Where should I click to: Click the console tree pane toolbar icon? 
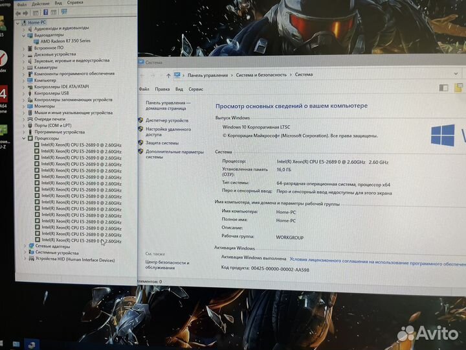click(36, 13)
